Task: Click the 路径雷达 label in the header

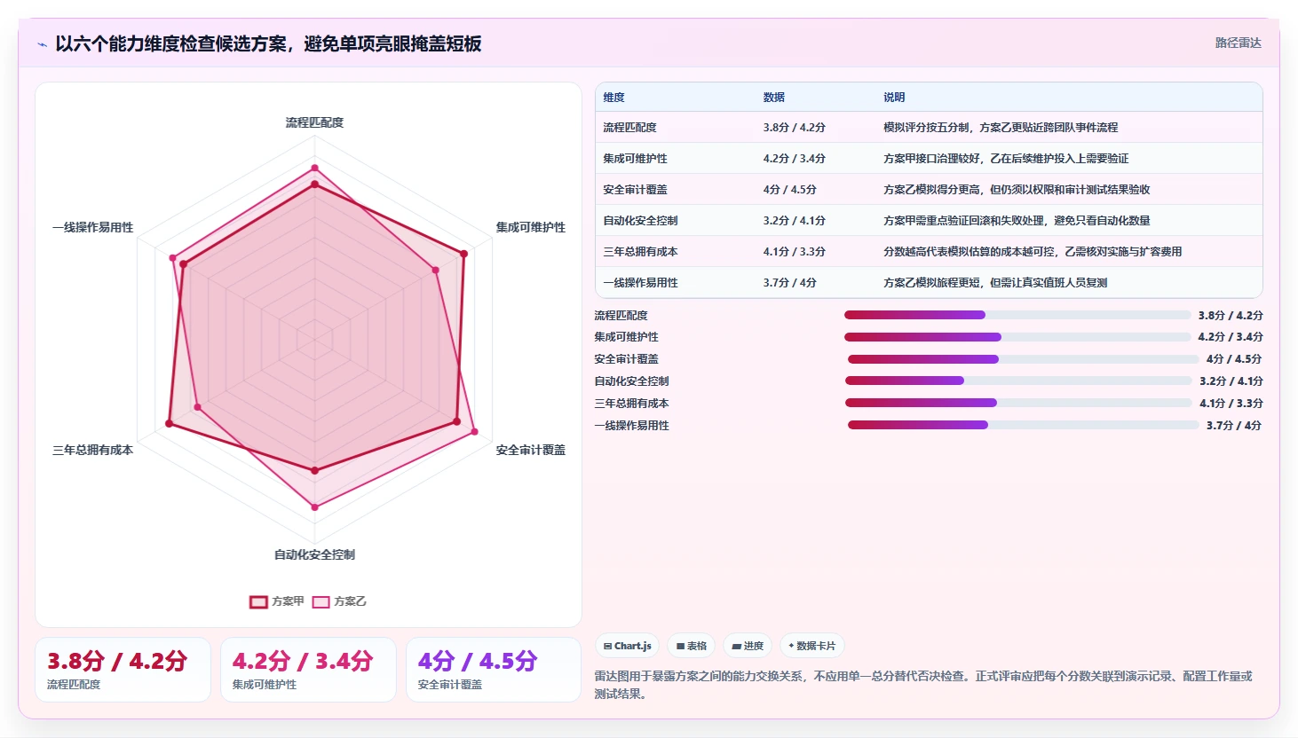Action: (1238, 43)
